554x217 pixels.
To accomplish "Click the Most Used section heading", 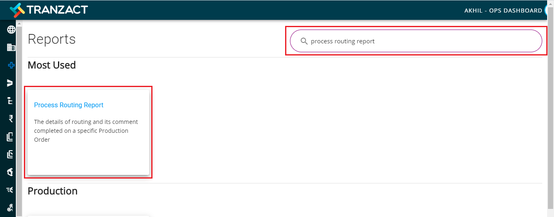I will click(x=52, y=65).
